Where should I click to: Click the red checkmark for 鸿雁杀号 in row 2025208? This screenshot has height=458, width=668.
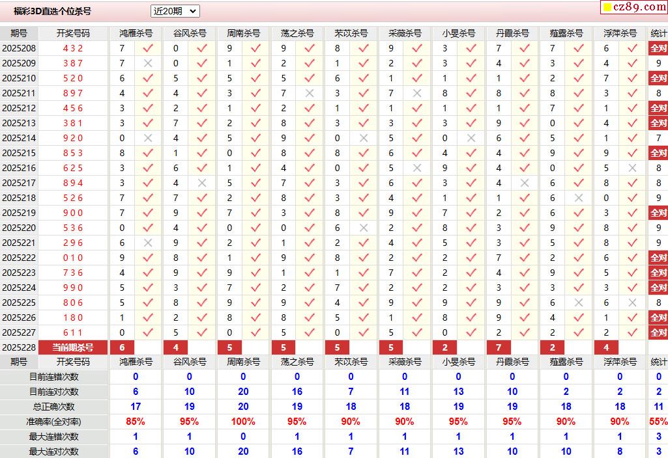pos(148,49)
